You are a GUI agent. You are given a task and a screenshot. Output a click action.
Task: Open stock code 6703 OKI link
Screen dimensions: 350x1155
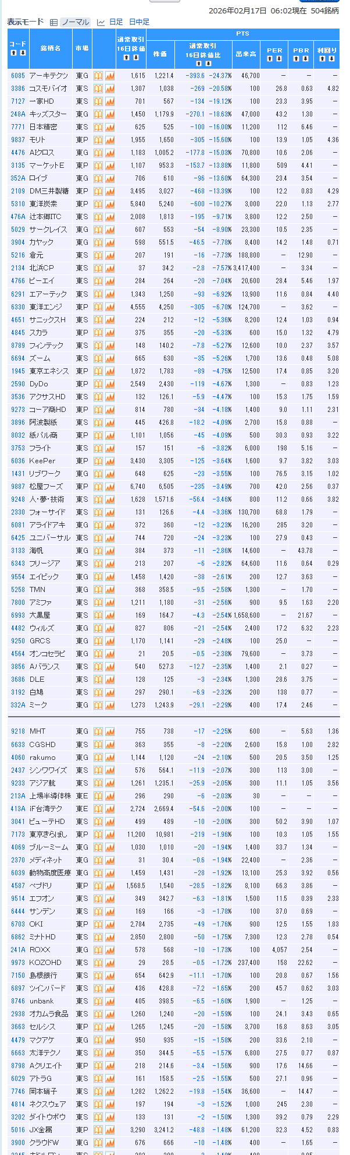point(18,924)
